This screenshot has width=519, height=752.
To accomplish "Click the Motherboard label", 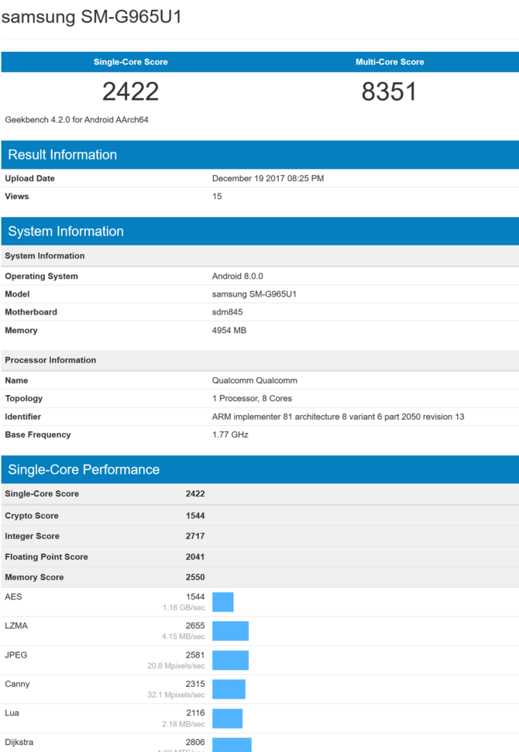I will [x=31, y=312].
